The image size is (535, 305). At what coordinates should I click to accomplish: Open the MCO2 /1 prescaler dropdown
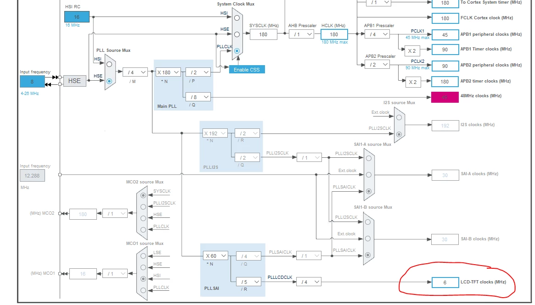coord(115,214)
